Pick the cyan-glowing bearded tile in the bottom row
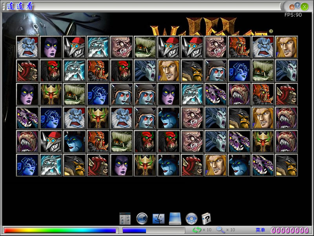 tap(51, 165)
